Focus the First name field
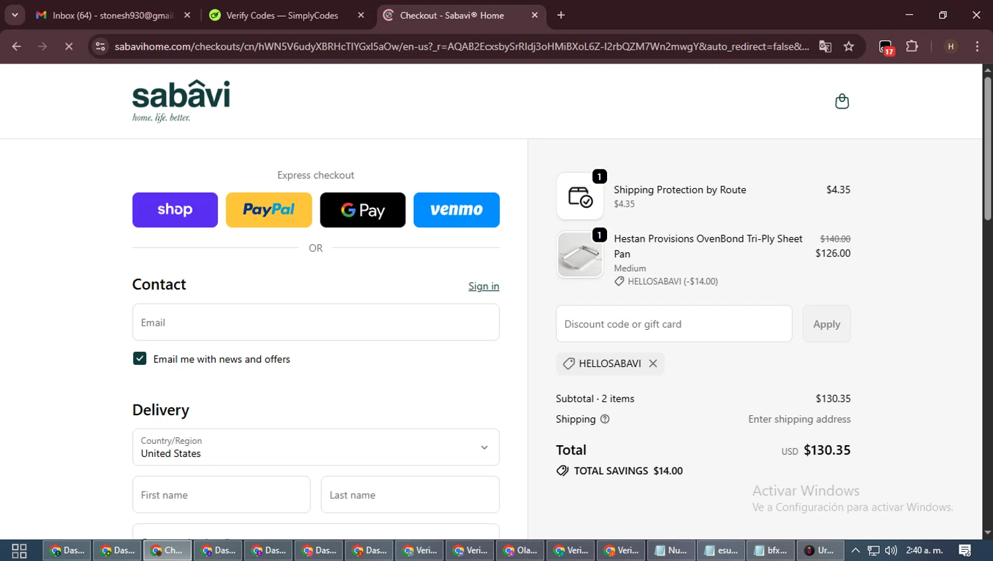 pyautogui.click(x=221, y=495)
